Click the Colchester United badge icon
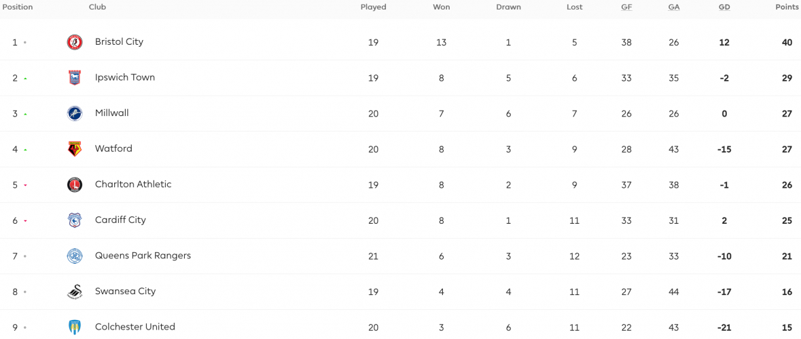The width and height of the screenshot is (801, 339). pos(75,327)
